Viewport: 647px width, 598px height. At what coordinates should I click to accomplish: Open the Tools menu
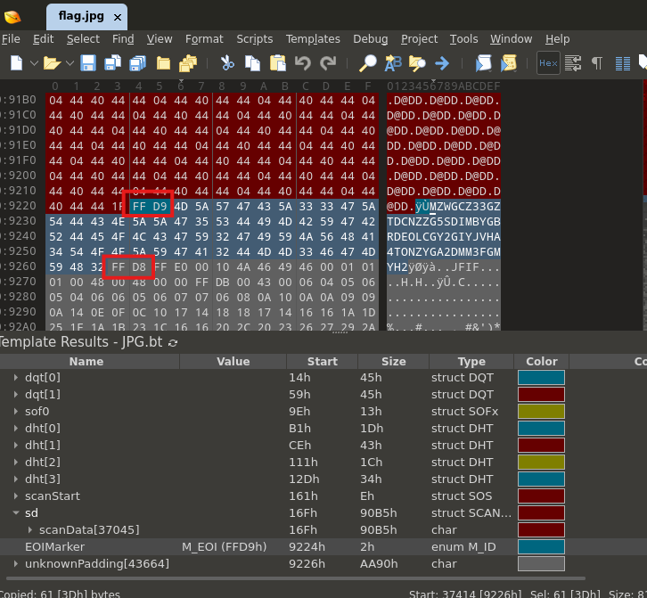[463, 39]
